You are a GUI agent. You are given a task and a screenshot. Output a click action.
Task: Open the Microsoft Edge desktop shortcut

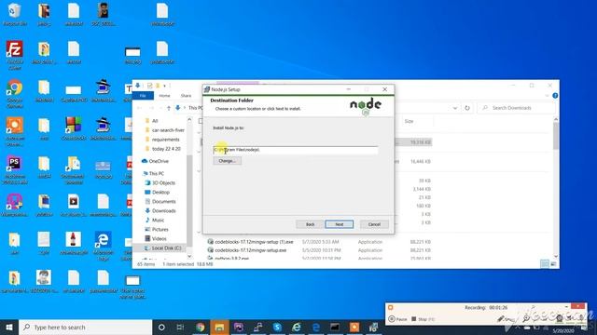(103, 246)
